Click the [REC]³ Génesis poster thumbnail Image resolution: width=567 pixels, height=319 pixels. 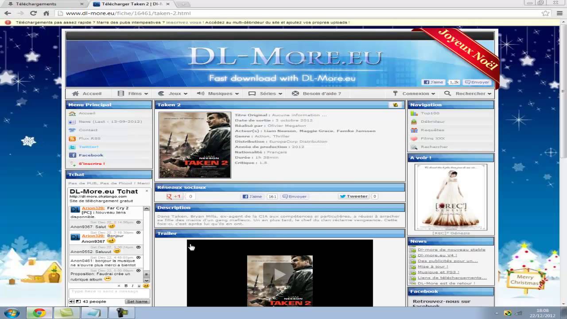[450, 197]
